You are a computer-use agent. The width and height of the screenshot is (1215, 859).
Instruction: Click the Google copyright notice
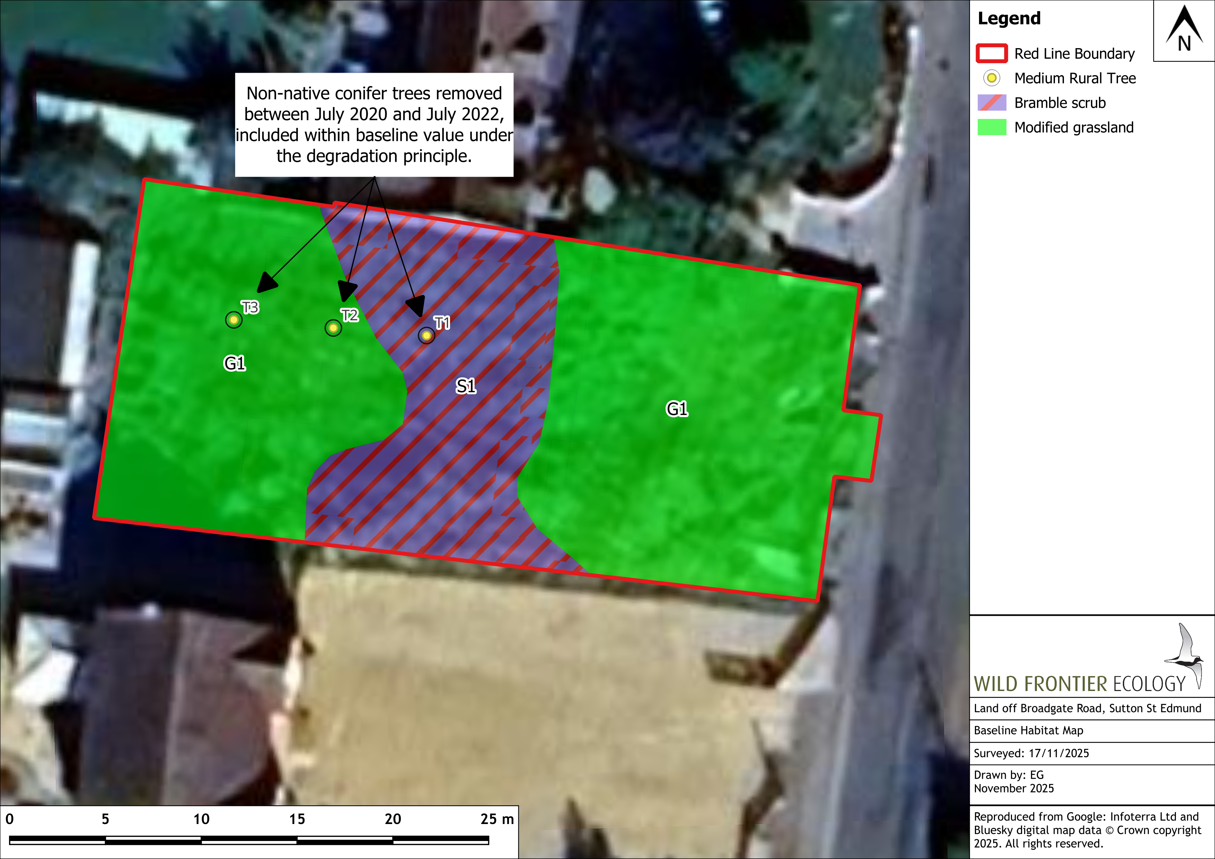click(x=1087, y=830)
